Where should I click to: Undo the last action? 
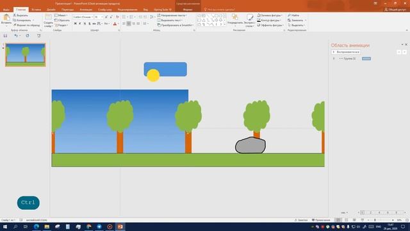[16, 36]
